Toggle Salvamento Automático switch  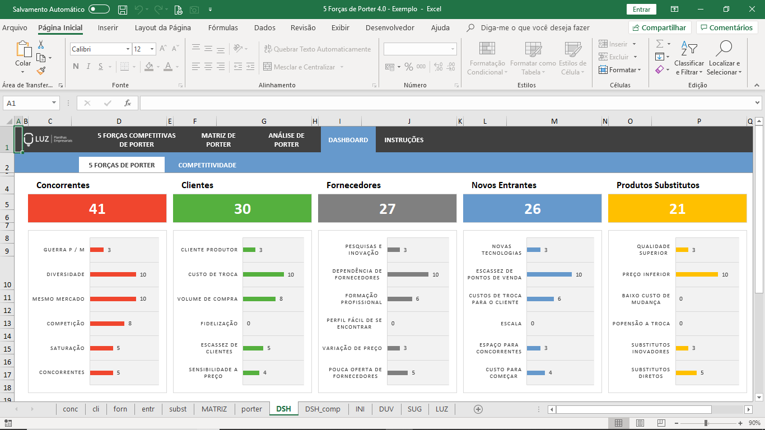tap(99, 10)
